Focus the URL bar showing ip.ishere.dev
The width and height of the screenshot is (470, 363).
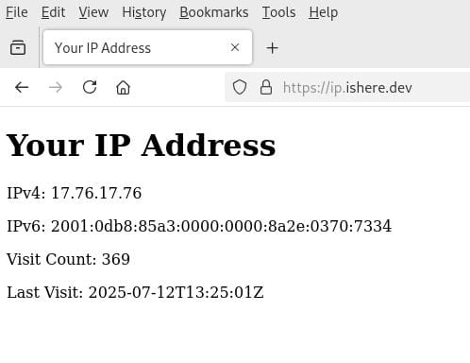(x=347, y=88)
